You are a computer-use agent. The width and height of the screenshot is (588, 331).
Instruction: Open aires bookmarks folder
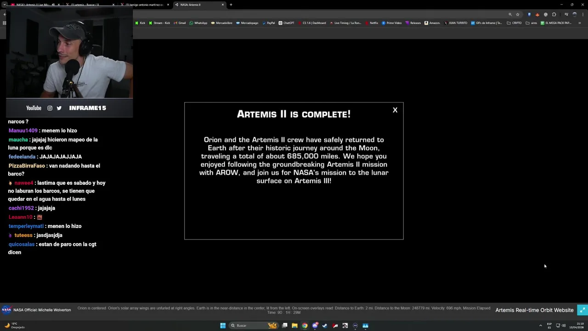coord(531,23)
